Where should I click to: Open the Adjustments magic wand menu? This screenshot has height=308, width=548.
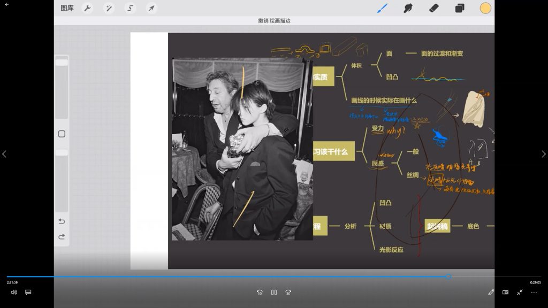click(x=109, y=8)
